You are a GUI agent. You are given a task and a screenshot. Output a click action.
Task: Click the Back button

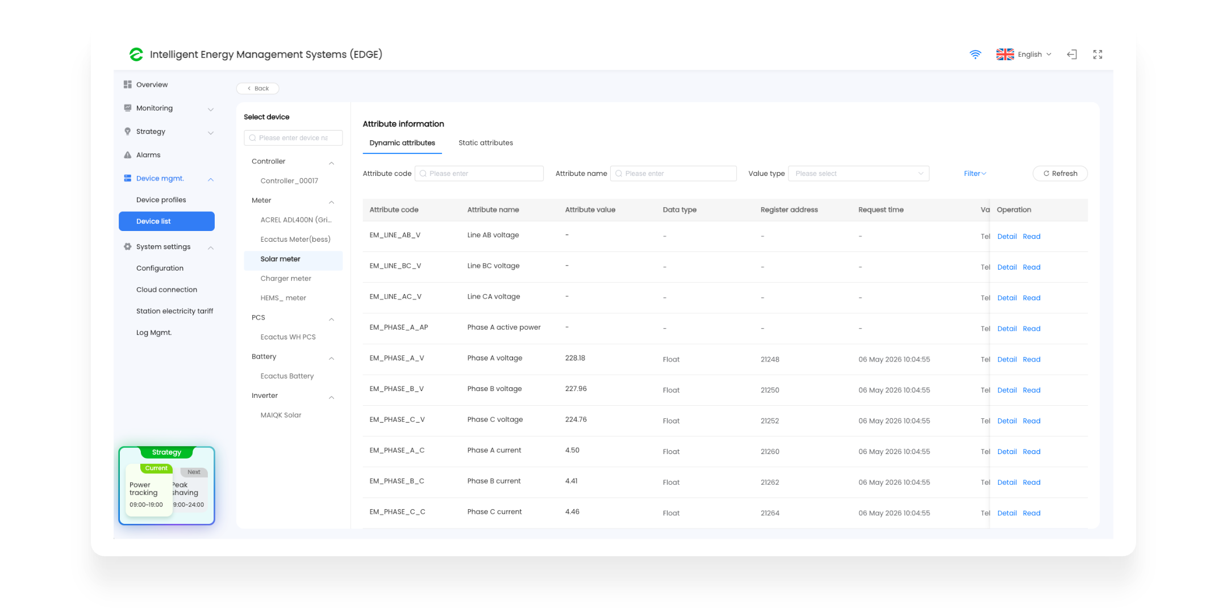[258, 89]
